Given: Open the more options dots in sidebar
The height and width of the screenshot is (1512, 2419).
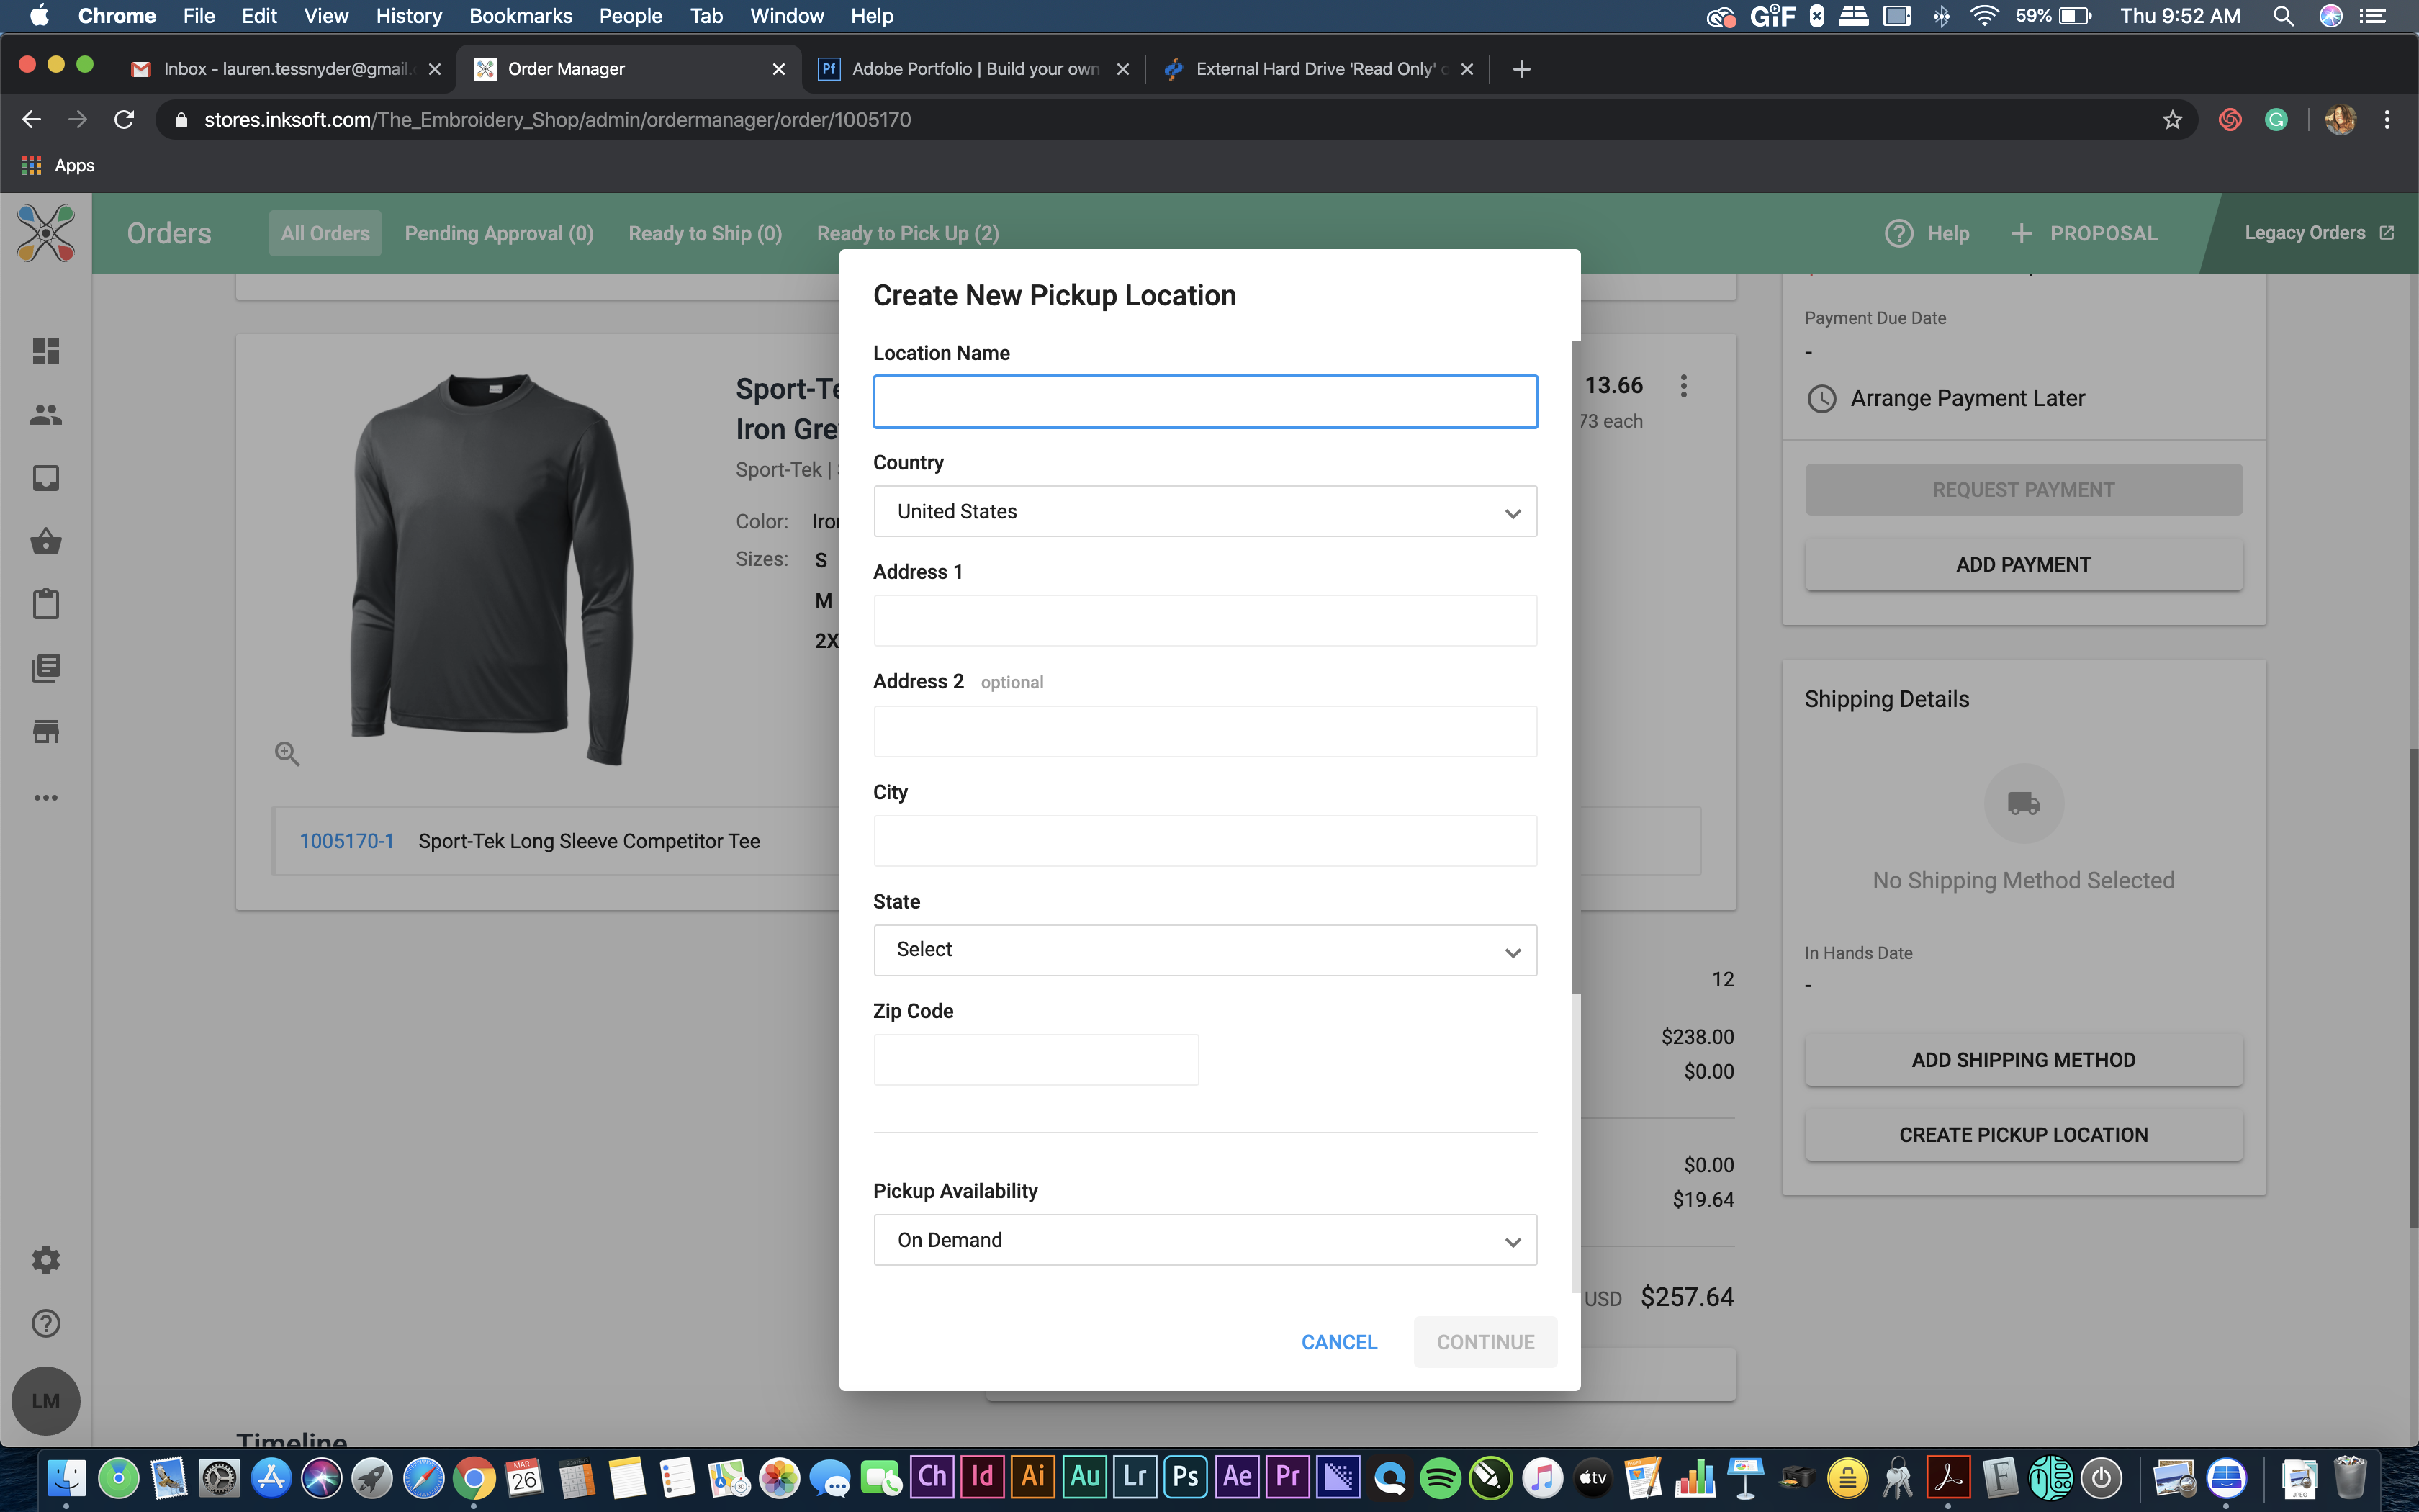Looking at the screenshot, I should (46, 797).
